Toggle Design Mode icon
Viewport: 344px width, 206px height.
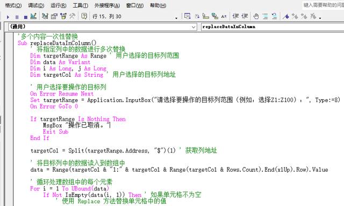[x=33, y=16]
